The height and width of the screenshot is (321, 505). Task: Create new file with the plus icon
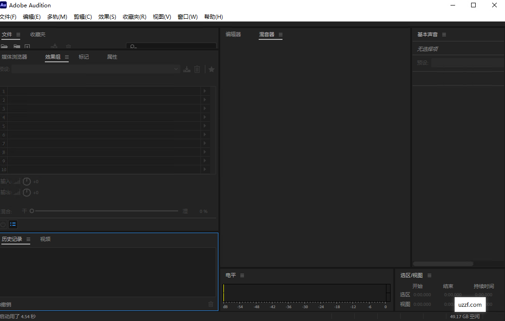click(x=27, y=47)
